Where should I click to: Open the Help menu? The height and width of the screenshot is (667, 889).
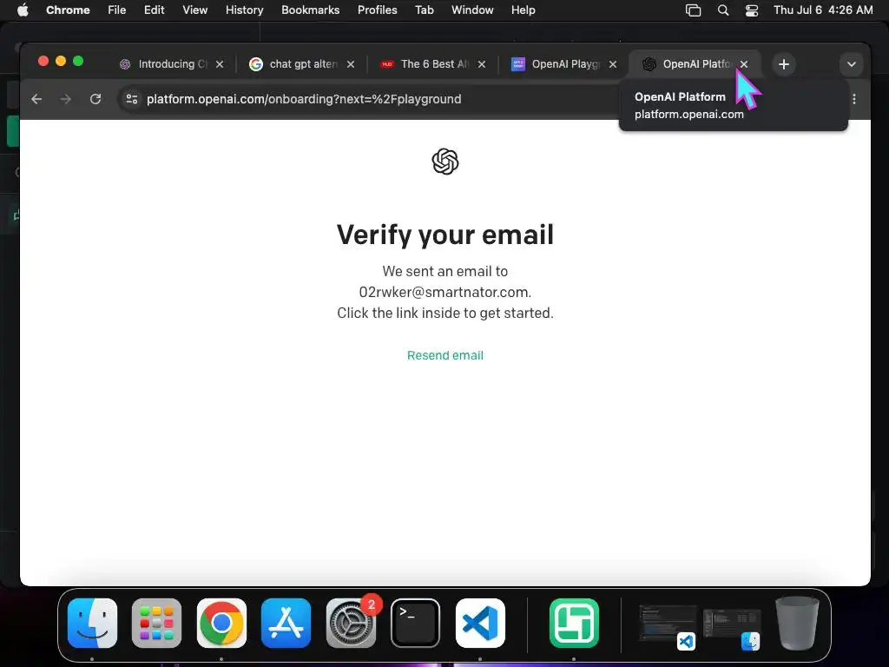[x=523, y=10]
